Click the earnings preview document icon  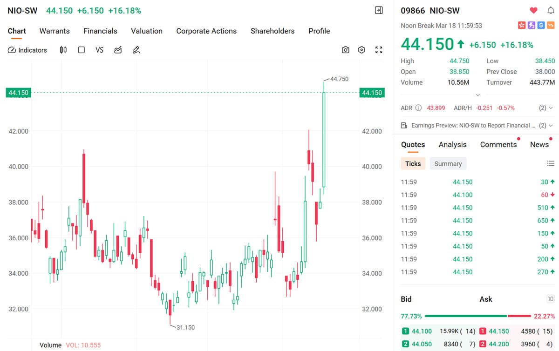coord(403,125)
